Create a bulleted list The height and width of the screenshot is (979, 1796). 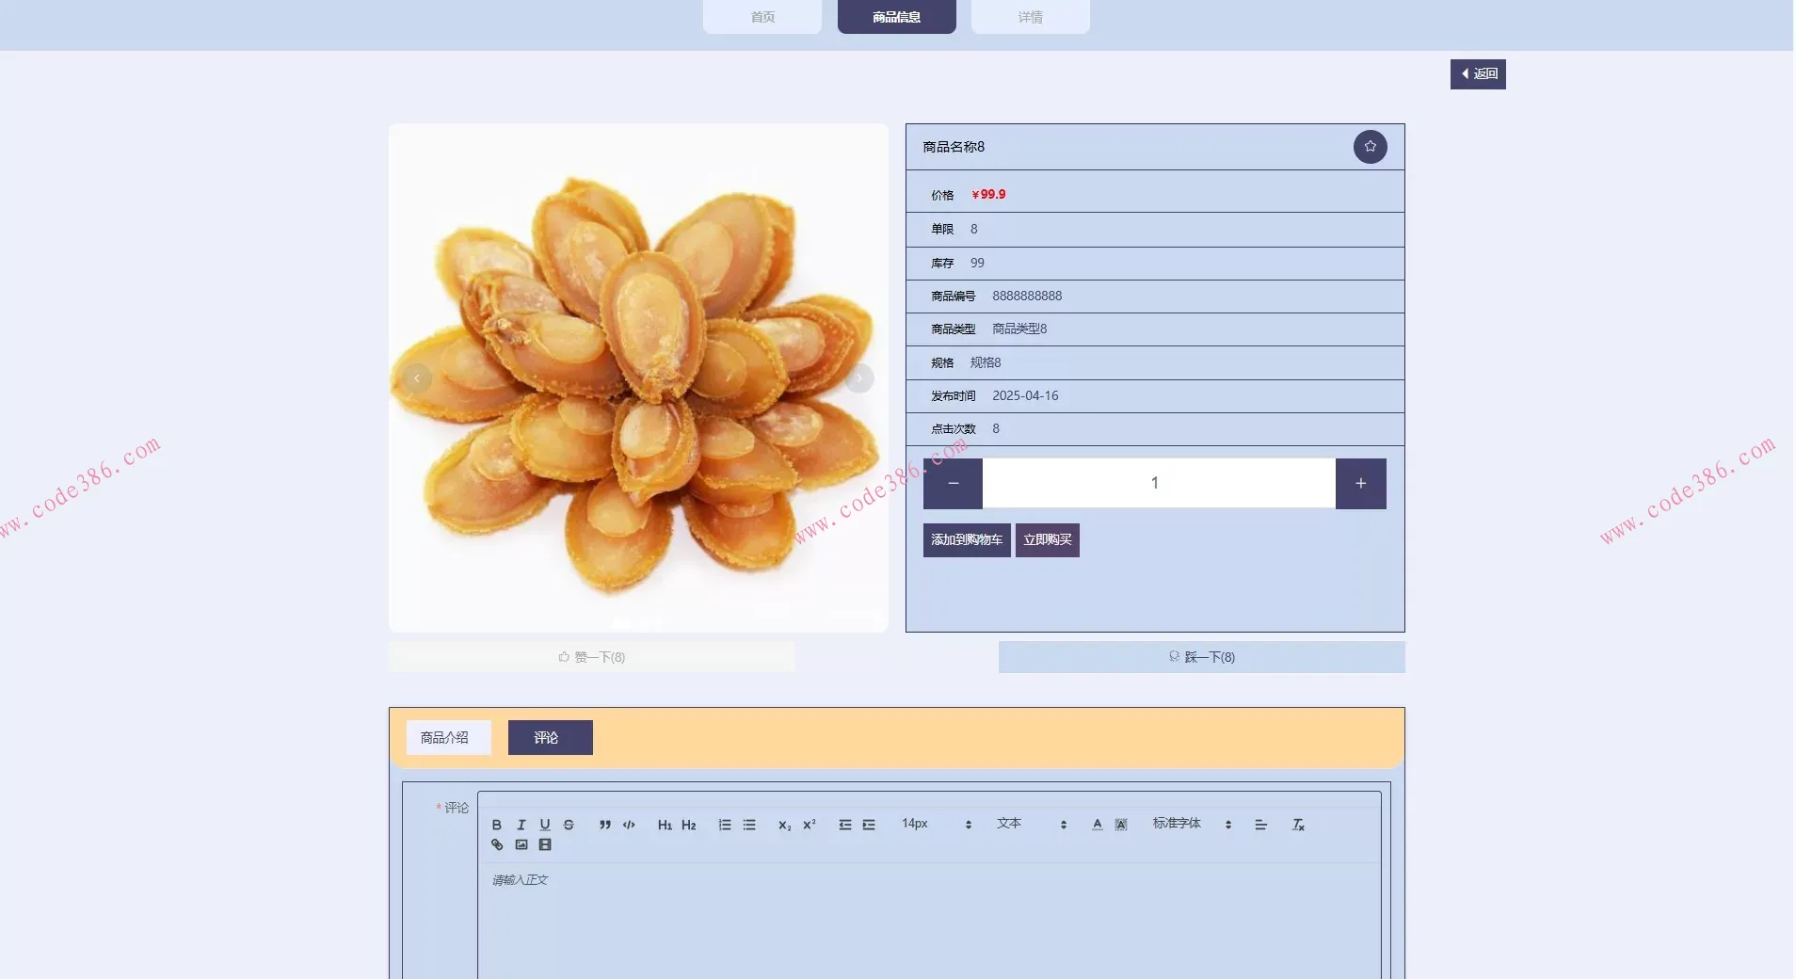[749, 825]
